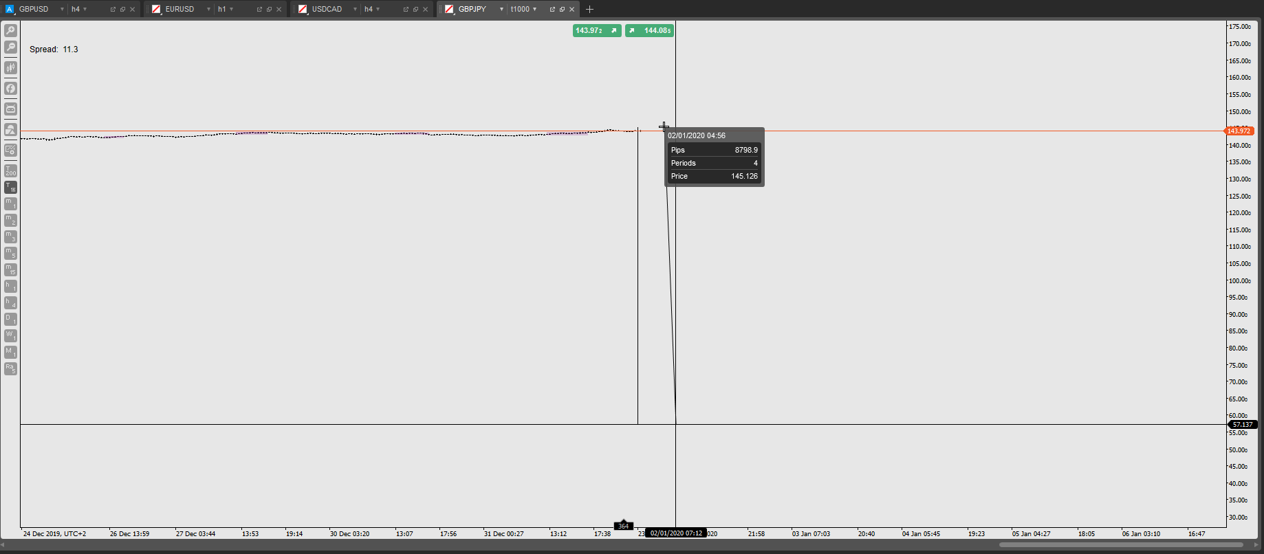
Task: Duplicate the USDCAD chart tab
Action: [415, 9]
